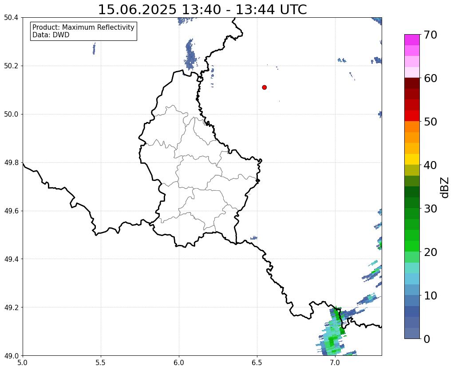Viewport: 454px width, 370px height.
Task: Click the dark maroon colorbar segment below 60
Action: coord(412,83)
